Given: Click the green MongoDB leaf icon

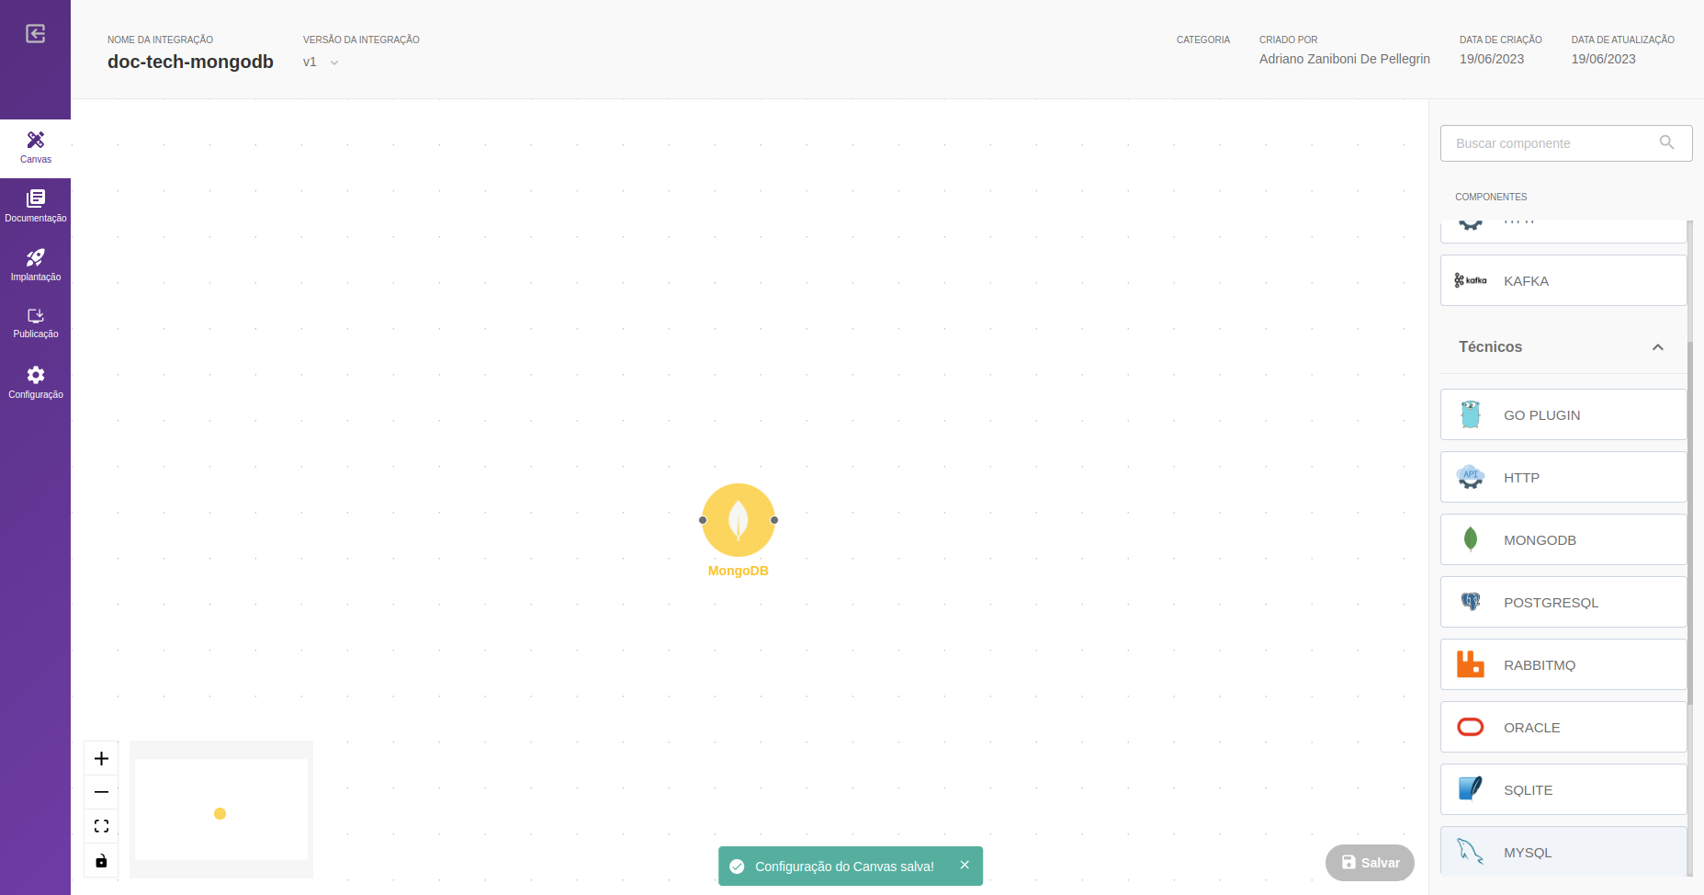Looking at the screenshot, I should point(1471,539).
